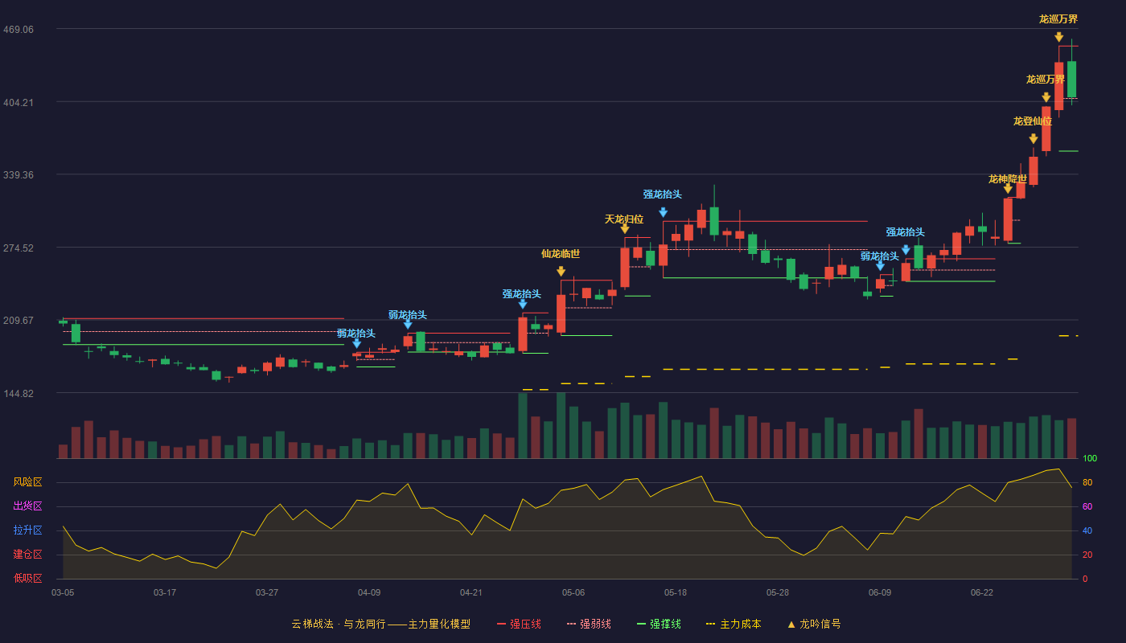Click the 03-17 date label
Image resolution: width=1126 pixels, height=643 pixels.
tap(165, 592)
